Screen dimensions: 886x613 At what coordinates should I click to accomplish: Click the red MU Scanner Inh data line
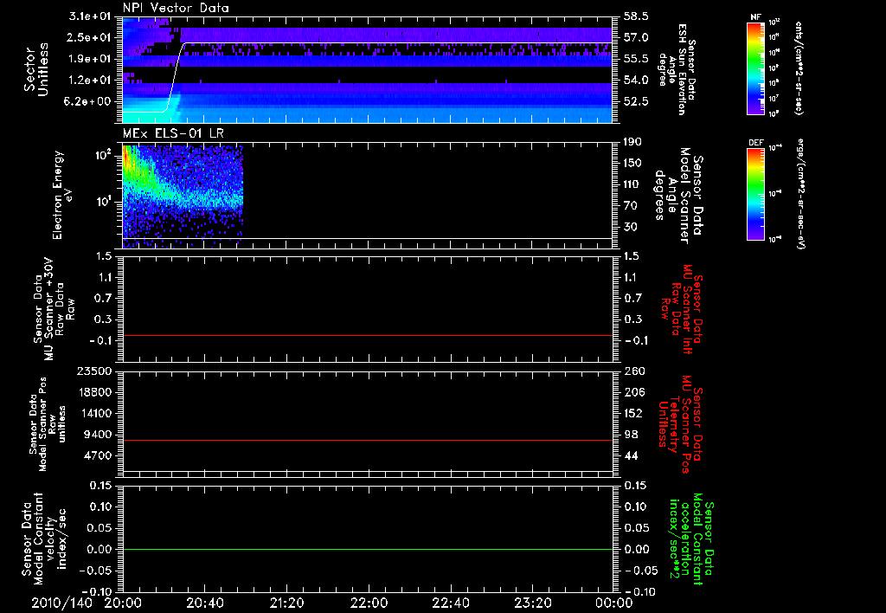tap(367, 335)
